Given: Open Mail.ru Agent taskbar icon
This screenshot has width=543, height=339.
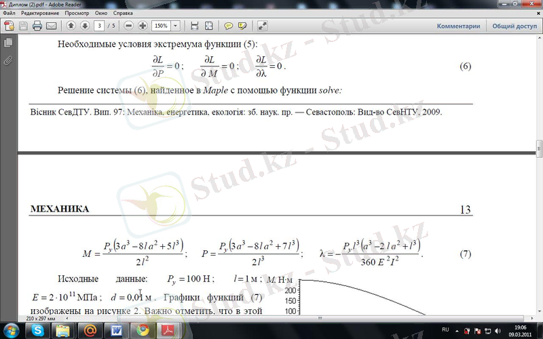Looking at the screenshot, I should (90, 331).
